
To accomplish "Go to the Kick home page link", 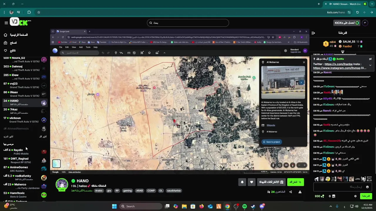I will pyautogui.click(x=16, y=35).
